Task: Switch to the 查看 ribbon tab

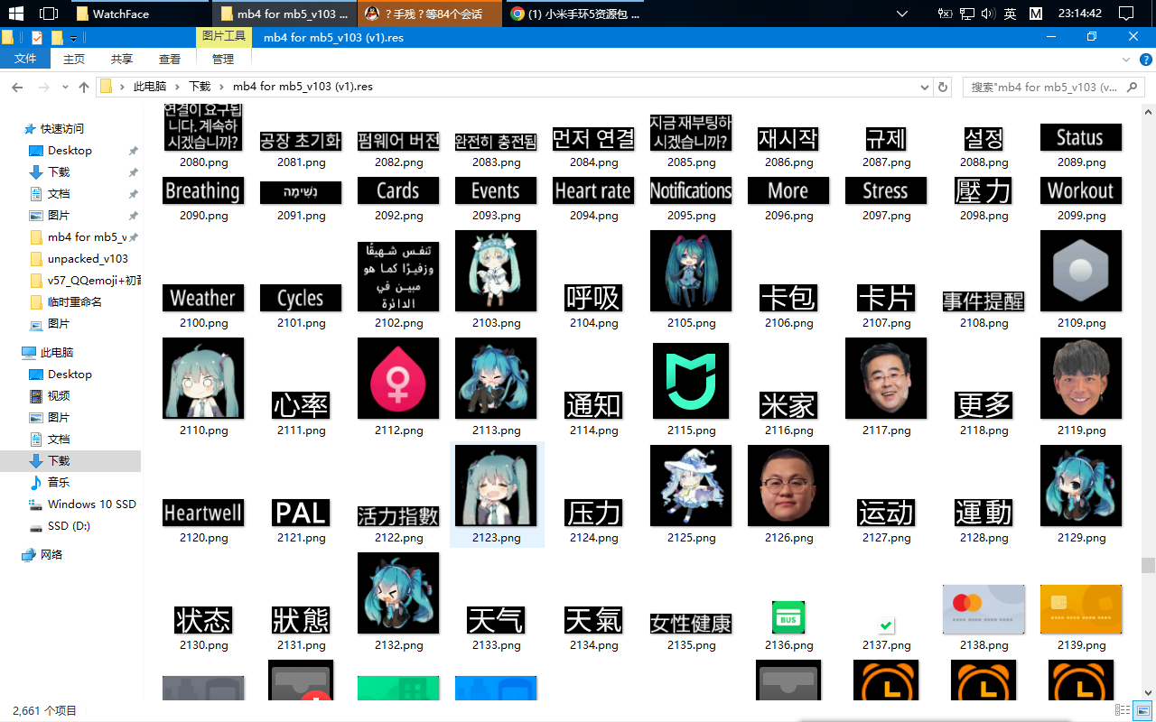Action: pos(170,59)
